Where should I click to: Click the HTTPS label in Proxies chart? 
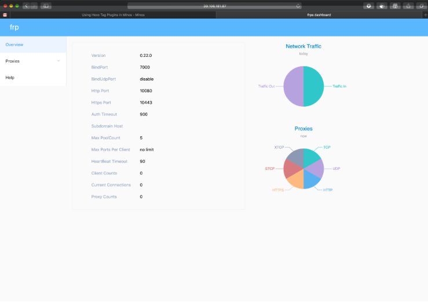pos(278,190)
